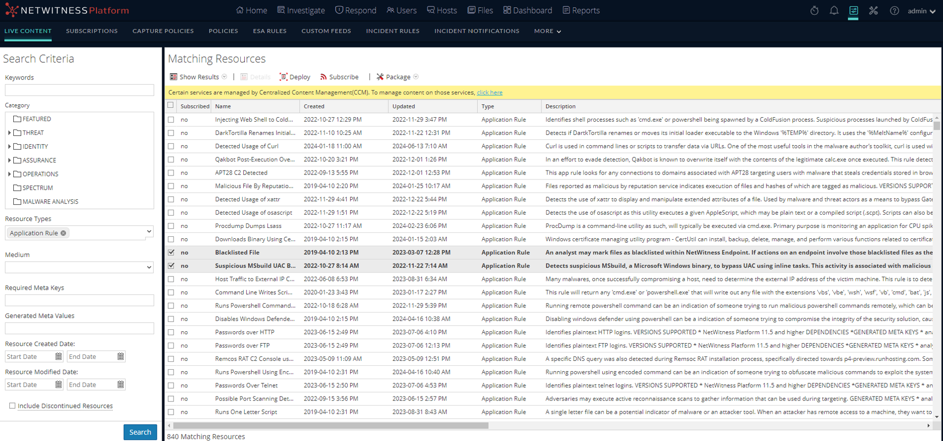
Task: Uncheck the Suspicious MSbuild UAC row checkbox
Action: point(171,266)
